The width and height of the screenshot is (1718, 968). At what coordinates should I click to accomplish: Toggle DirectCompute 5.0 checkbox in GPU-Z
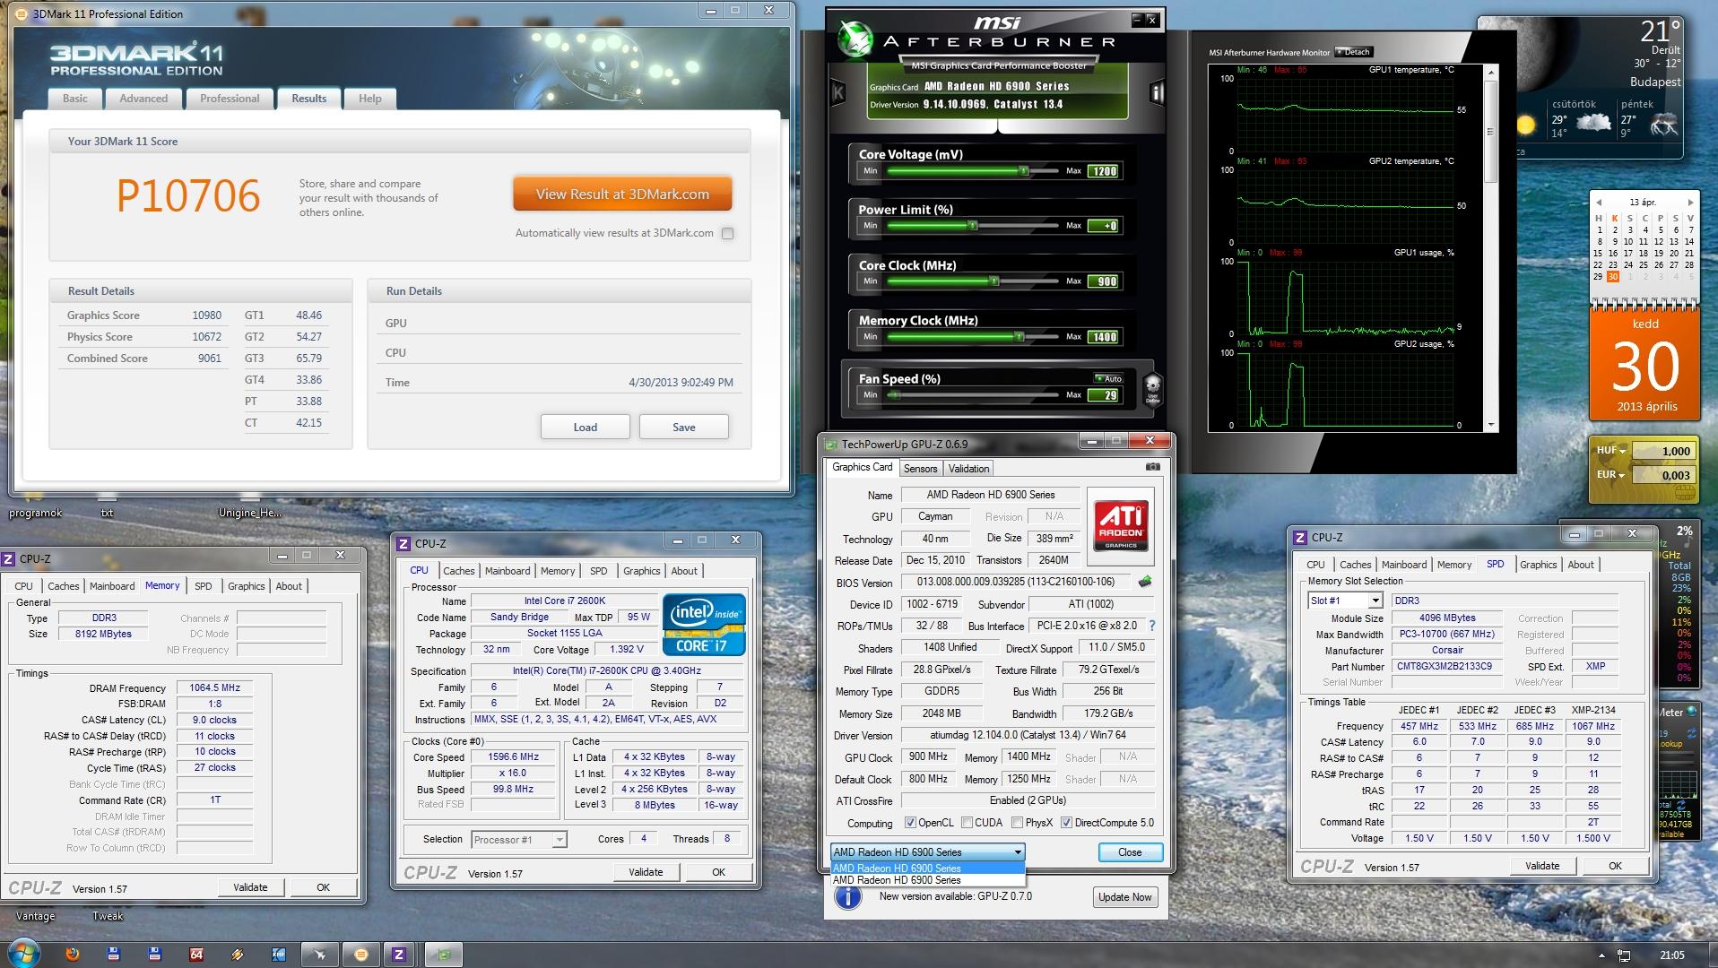point(1066,823)
